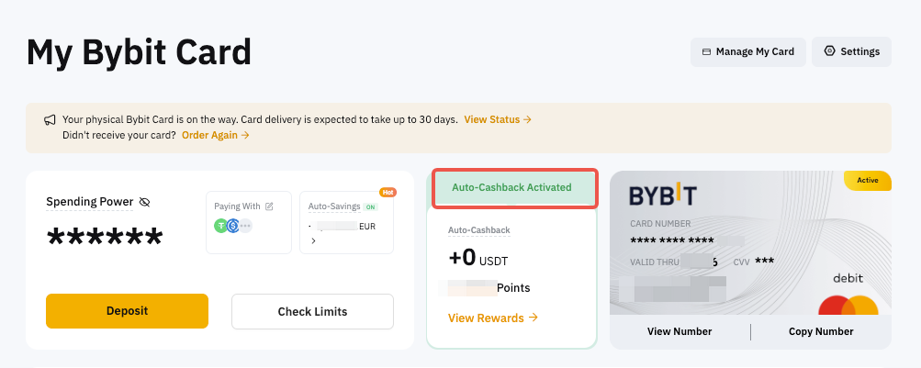Click the megaphone announcement icon

51,120
